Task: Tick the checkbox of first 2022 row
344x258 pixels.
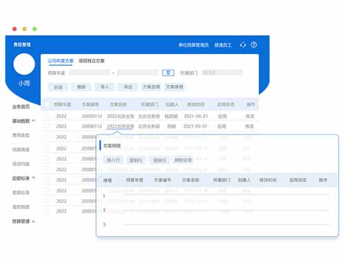Action: [x=47, y=115]
